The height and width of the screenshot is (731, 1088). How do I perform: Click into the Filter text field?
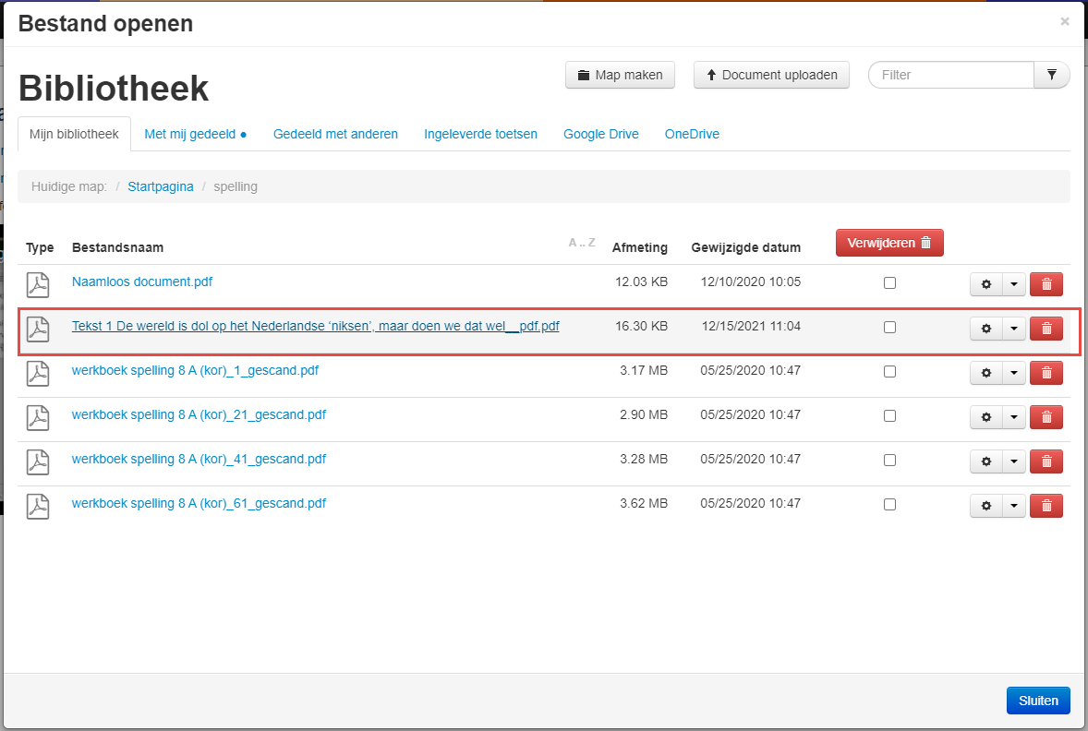point(951,75)
